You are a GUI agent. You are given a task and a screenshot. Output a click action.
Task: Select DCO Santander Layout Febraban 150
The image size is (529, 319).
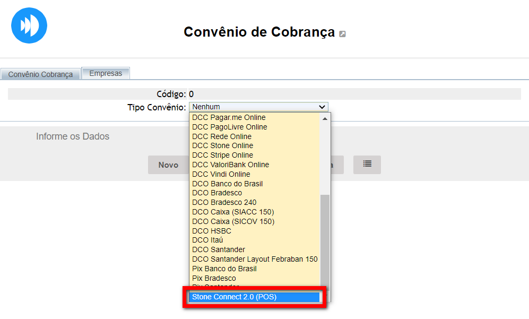pyautogui.click(x=255, y=259)
